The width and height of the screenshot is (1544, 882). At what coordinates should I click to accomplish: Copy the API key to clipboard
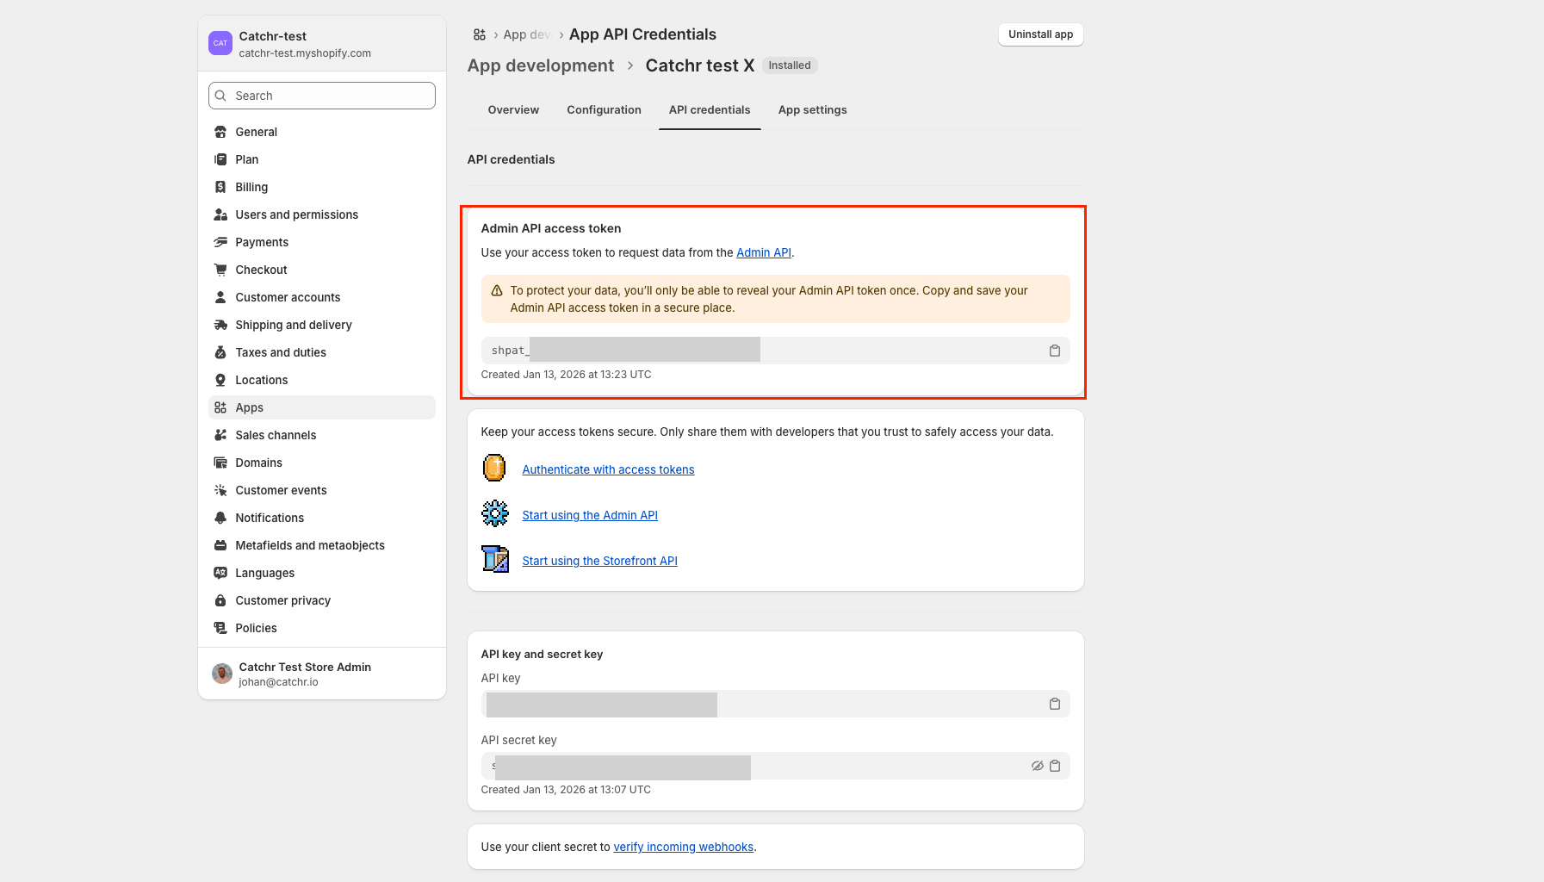point(1054,704)
